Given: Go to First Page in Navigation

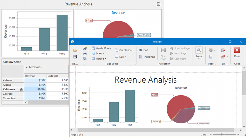Looking at the screenshot, I should (x=163, y=54).
